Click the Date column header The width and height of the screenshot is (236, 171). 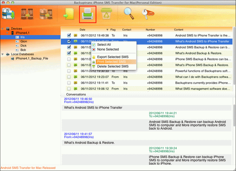tap(82, 30)
